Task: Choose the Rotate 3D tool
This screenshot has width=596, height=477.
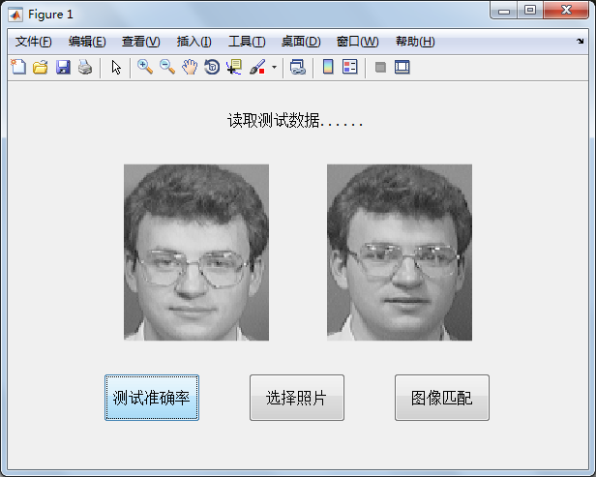Action: 212,67
